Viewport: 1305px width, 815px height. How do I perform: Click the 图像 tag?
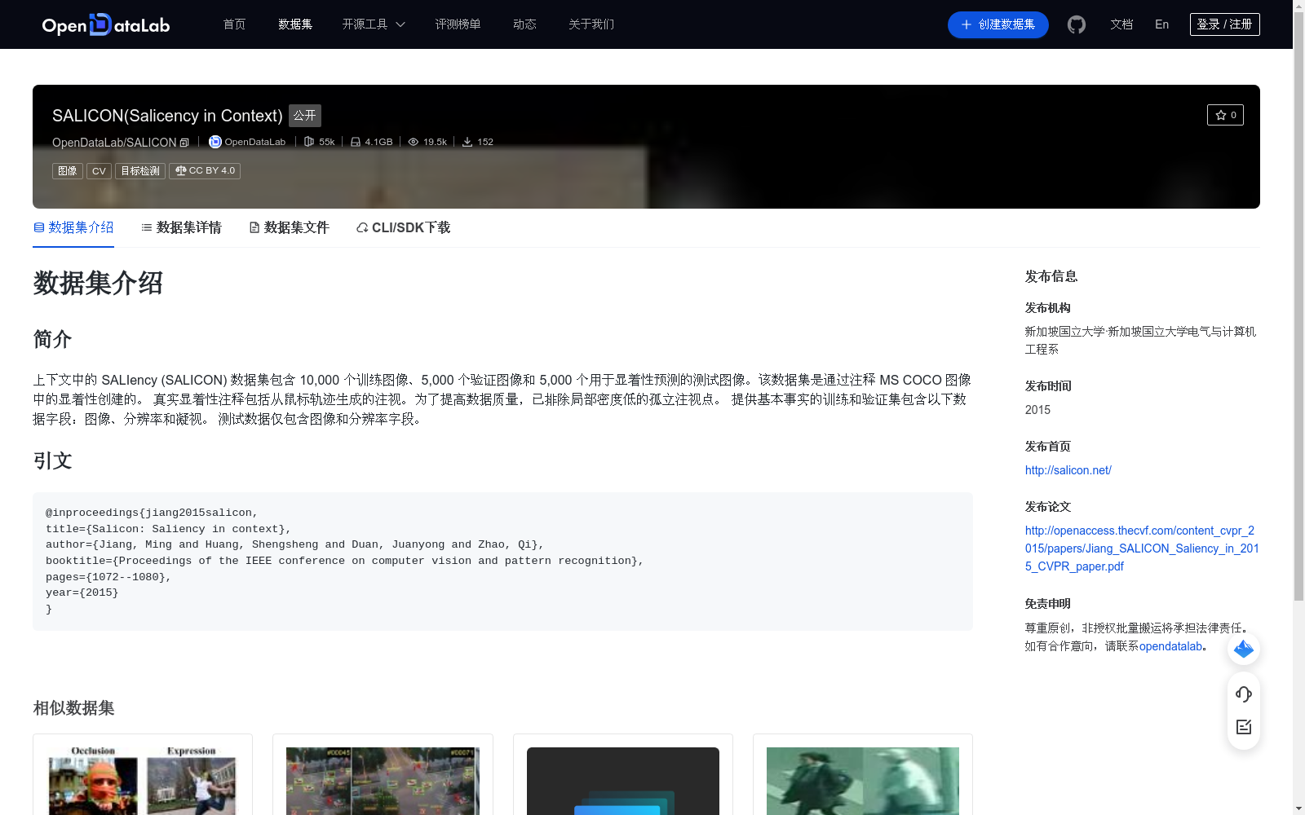68,171
